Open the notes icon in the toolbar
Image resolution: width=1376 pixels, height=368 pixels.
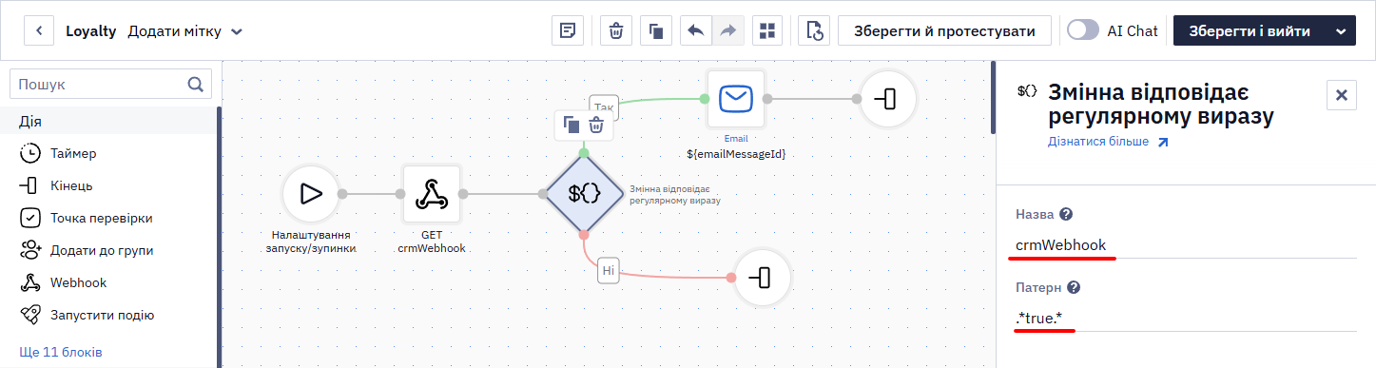point(568,30)
